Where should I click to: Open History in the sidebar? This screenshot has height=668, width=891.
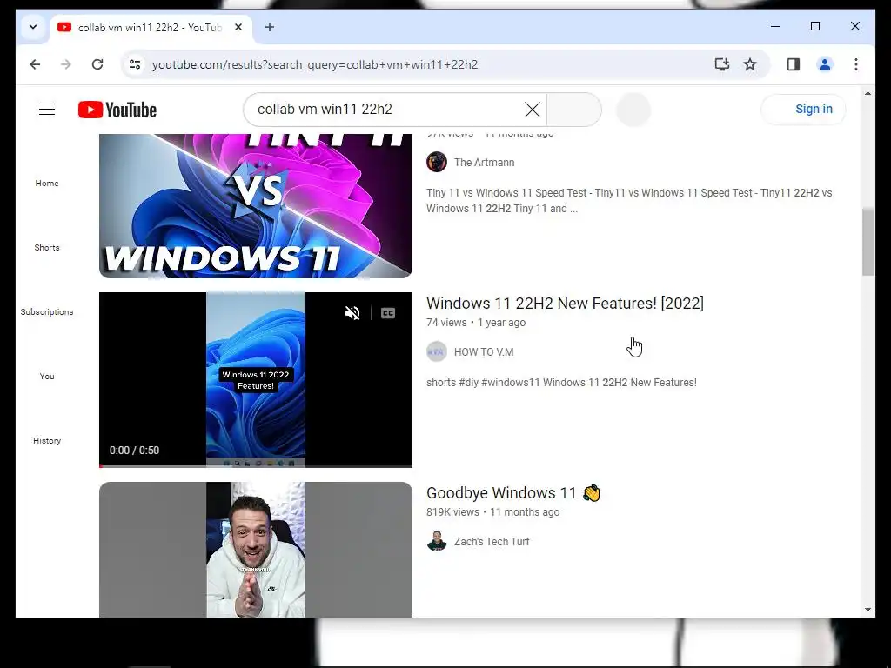[47, 440]
